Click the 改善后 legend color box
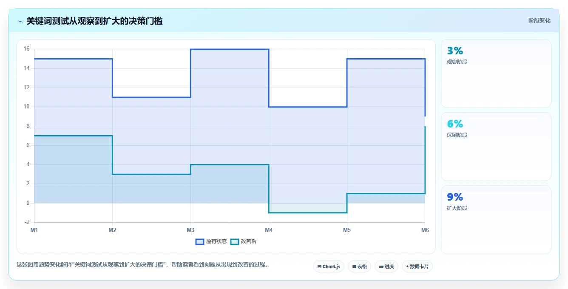This screenshot has height=289, width=568. click(x=235, y=241)
